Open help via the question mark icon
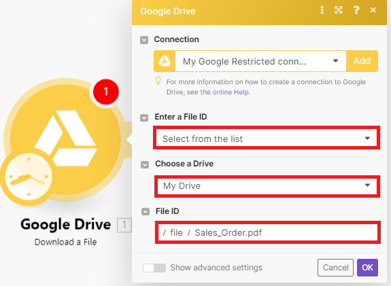The width and height of the screenshot is (391, 286). [x=356, y=10]
